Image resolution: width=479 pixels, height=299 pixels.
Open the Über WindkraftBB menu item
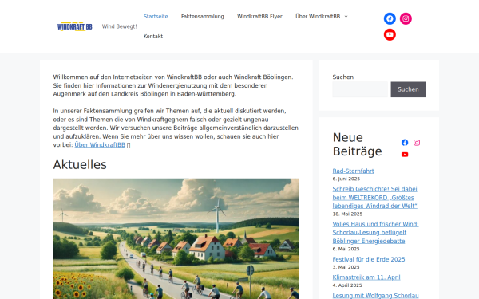(x=318, y=17)
